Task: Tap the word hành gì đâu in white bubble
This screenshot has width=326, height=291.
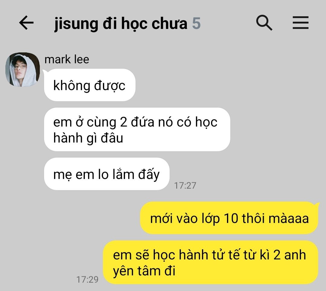Action: pyautogui.click(x=88, y=138)
